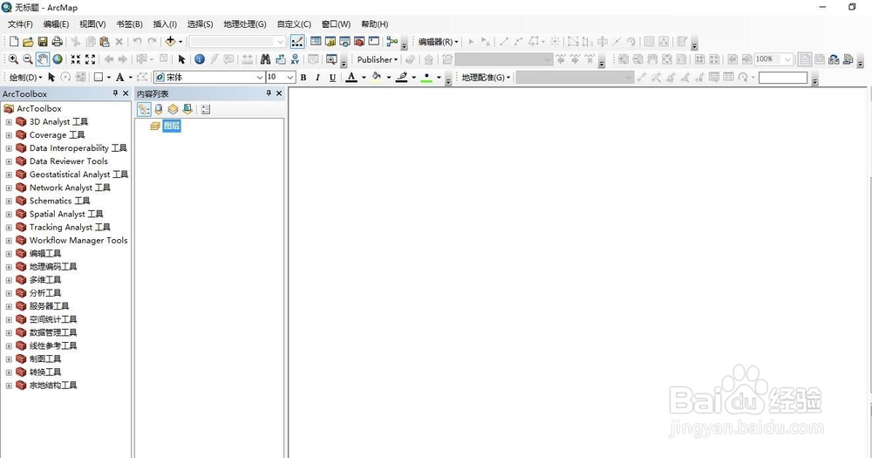Open the 编辑器(R) editor menu button
The width and height of the screenshot is (872, 458).
(439, 42)
